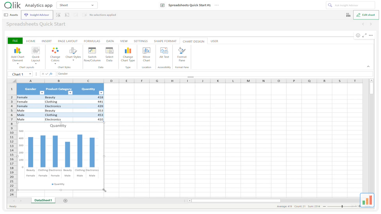Click the confirm formula checkmark icon
Viewport: 381px width, 214px height.
click(x=47, y=74)
